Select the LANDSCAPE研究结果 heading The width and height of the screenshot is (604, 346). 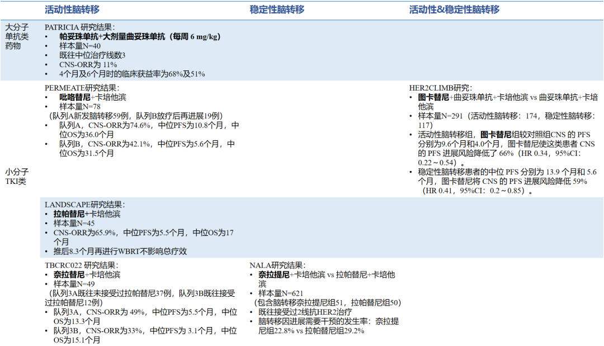pyautogui.click(x=84, y=205)
